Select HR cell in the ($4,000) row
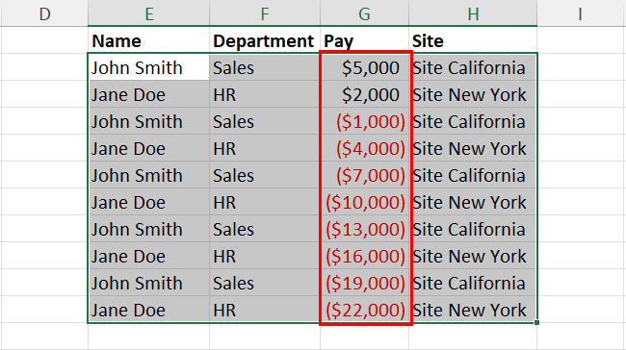626x350 pixels. pos(265,148)
